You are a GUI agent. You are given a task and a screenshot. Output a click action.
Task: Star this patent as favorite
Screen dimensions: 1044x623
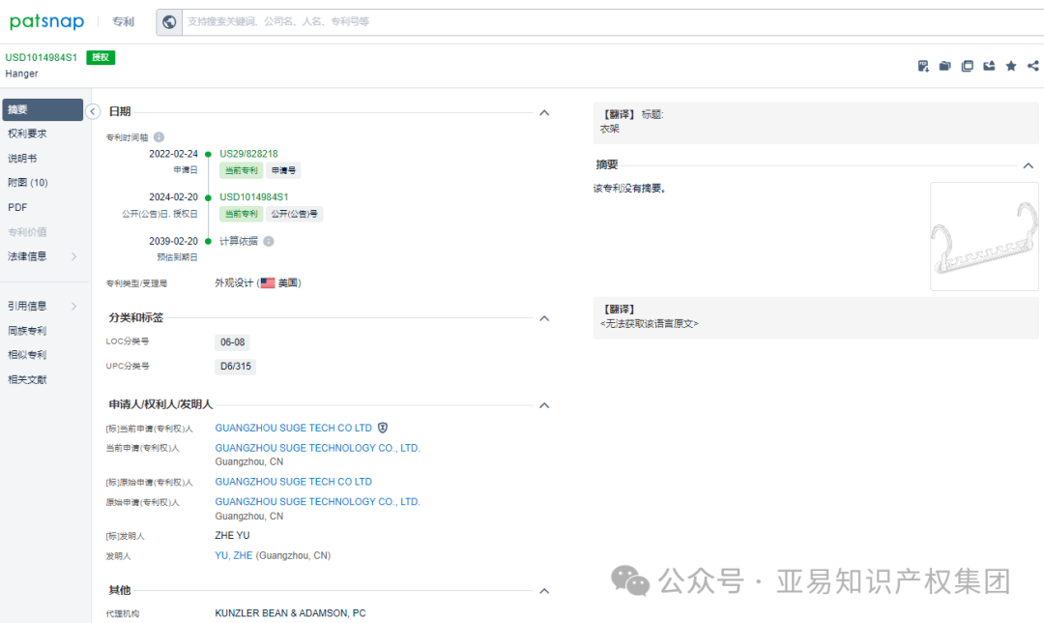coord(1010,66)
